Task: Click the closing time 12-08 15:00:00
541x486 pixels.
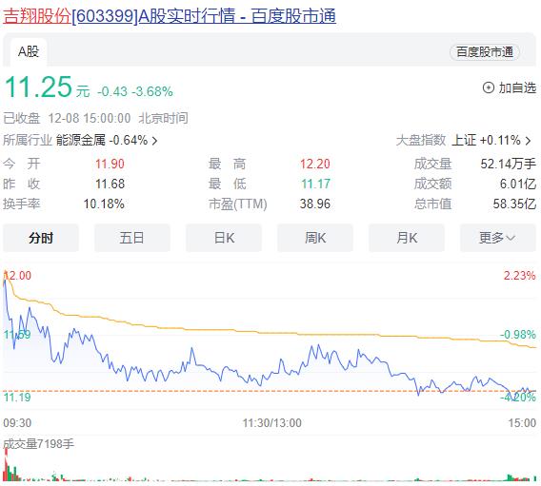Action: (89, 118)
